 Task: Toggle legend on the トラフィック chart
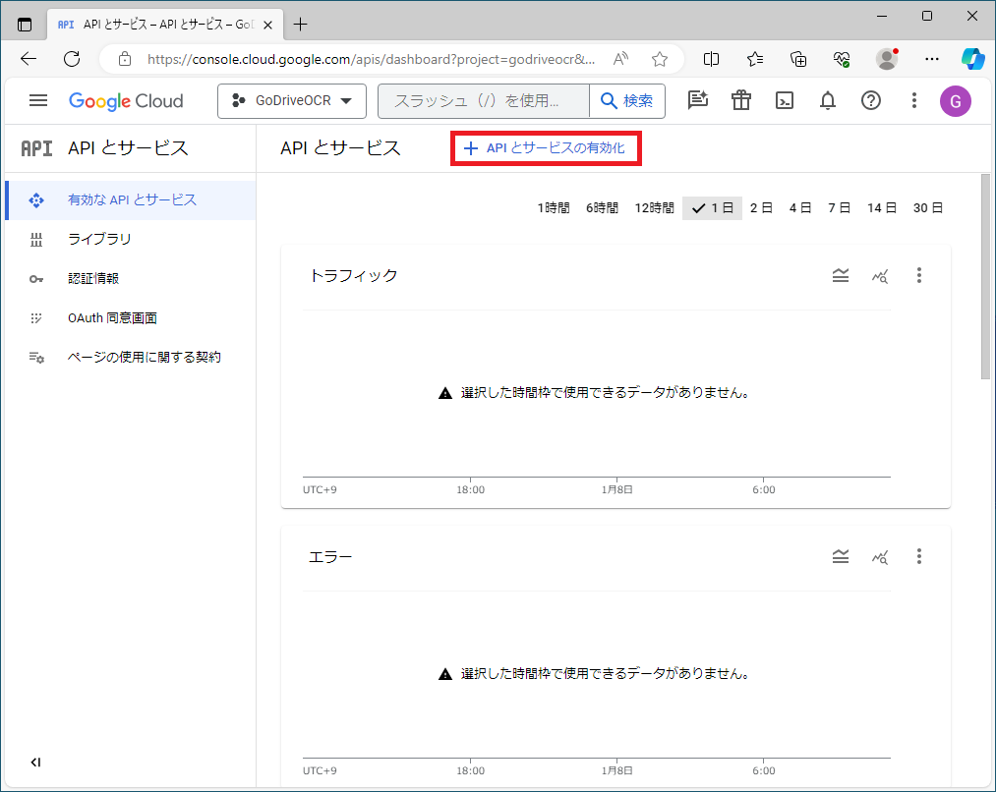[x=841, y=275]
